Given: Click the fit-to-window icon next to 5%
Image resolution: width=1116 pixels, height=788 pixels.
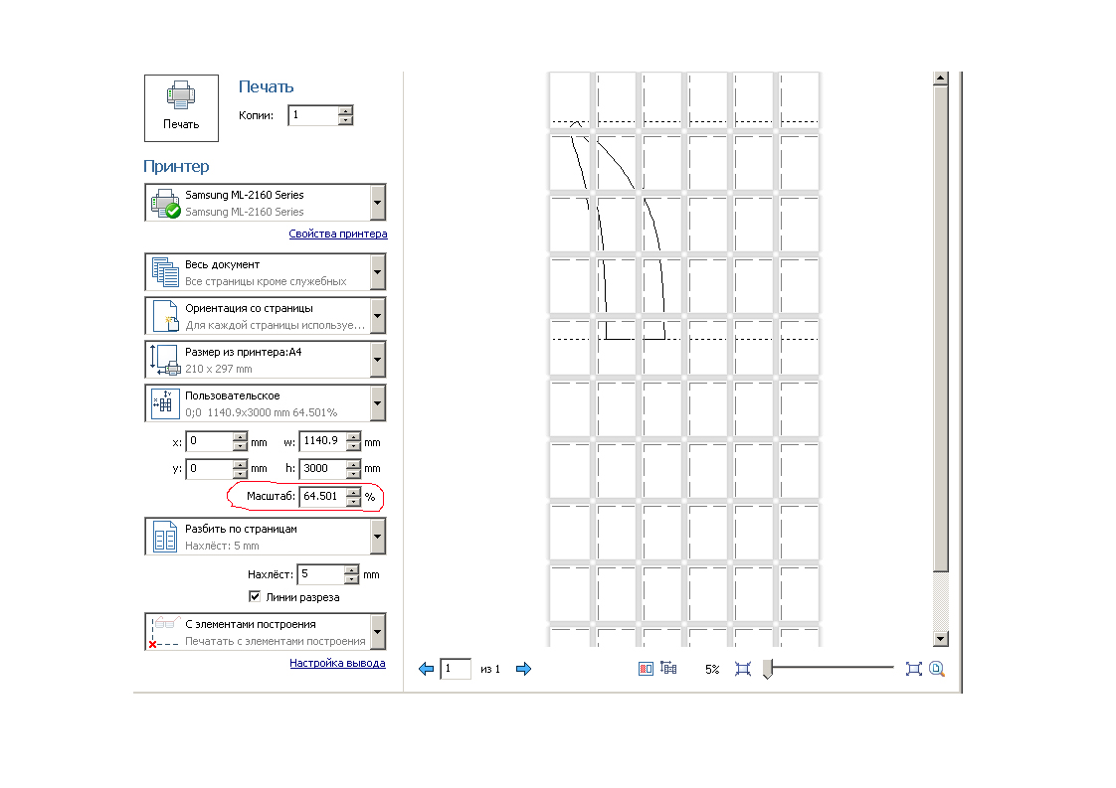Looking at the screenshot, I should (x=743, y=669).
